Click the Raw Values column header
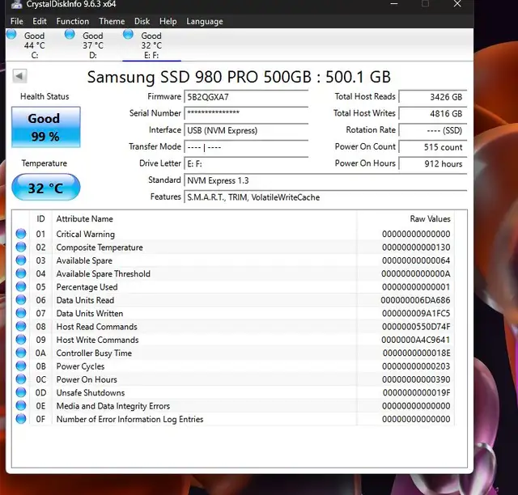518x495 pixels. 430,219
